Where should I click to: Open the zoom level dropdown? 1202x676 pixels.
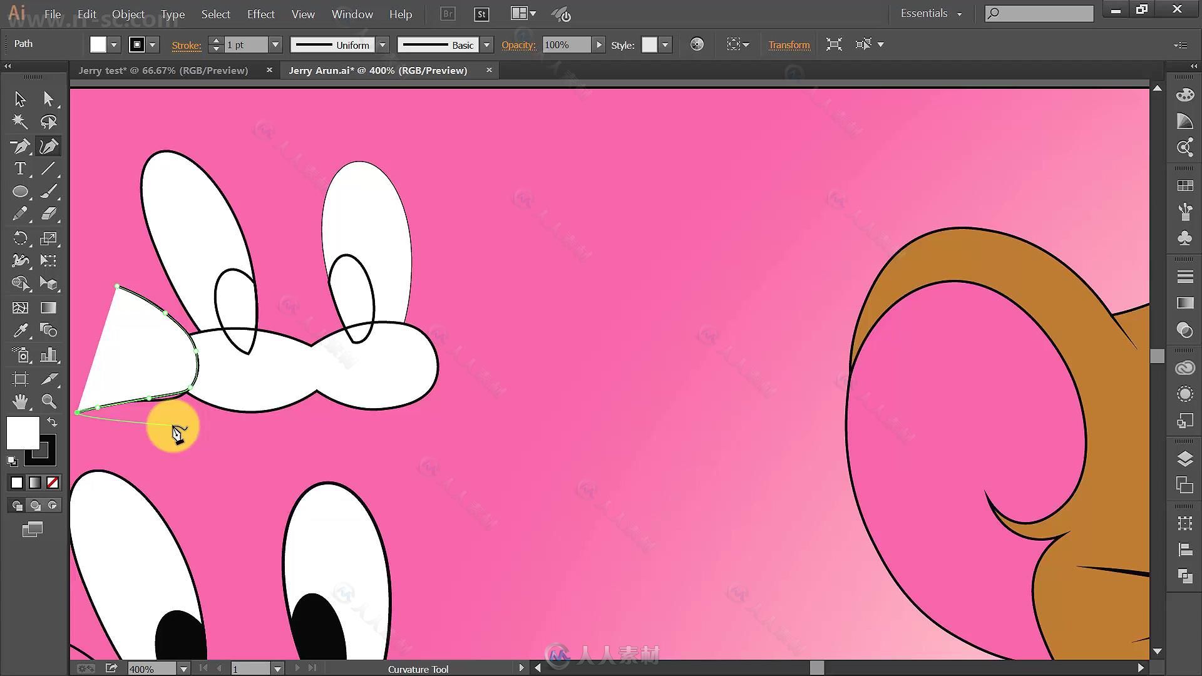tap(183, 668)
